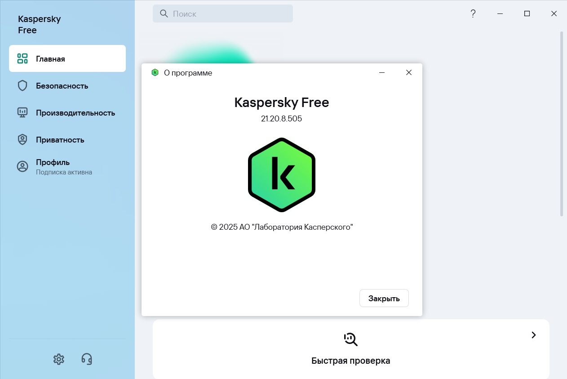The width and height of the screenshot is (567, 379).
Task: Open the Безопасность section
Action: 67,85
